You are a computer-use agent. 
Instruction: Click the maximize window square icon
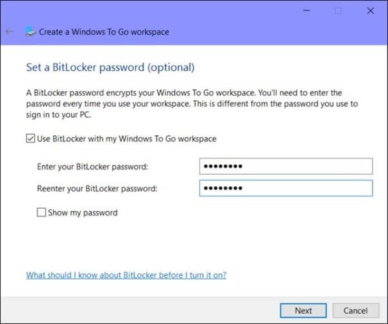(x=338, y=11)
